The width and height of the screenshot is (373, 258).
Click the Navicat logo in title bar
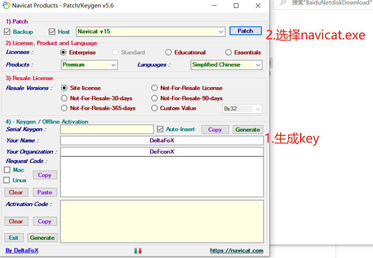tap(6, 5)
